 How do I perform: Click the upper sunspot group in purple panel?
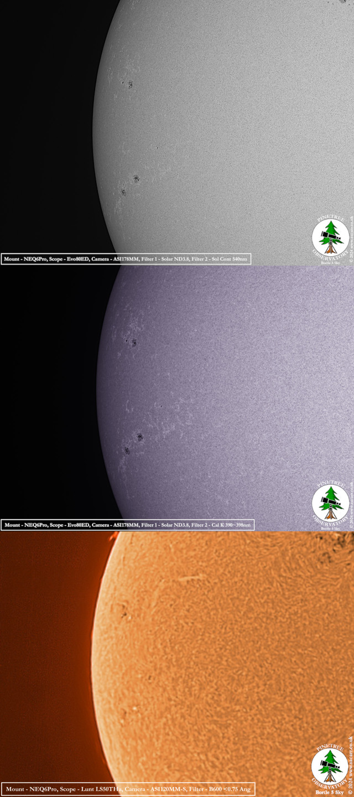(133, 343)
